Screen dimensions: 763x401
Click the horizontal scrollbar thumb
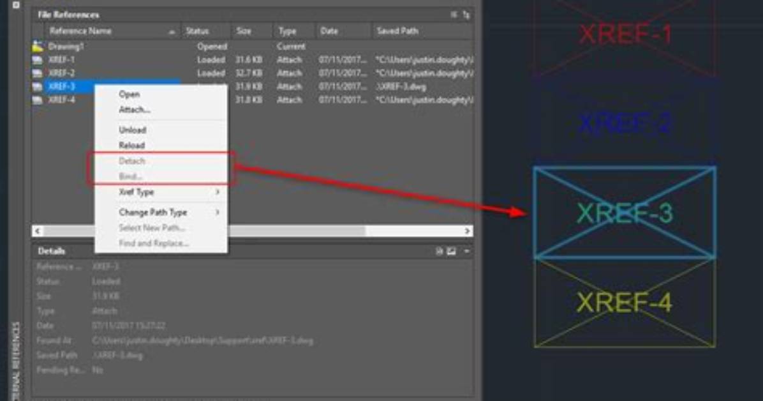pos(204,231)
